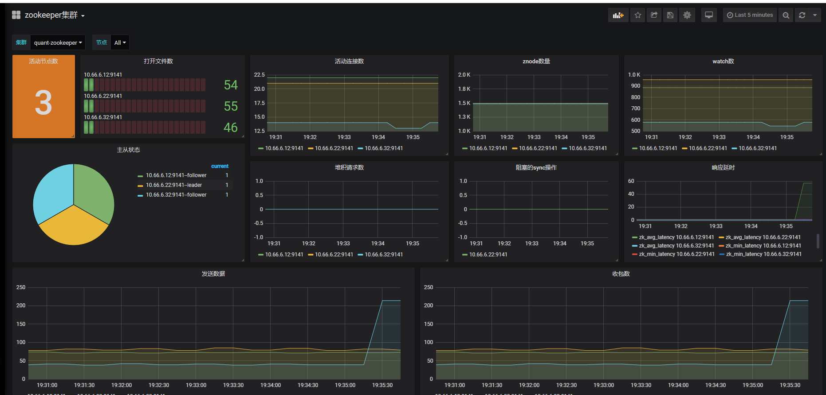Screen dimensions: 826x395
Task: Star this dashboard as favorite
Action: (637, 15)
